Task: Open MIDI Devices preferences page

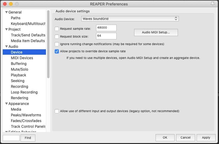Action: click(22, 58)
